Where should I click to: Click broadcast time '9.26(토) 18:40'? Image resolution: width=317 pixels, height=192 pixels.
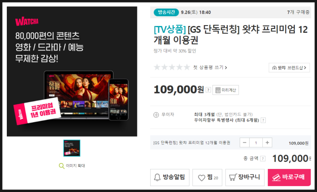tap(196, 12)
